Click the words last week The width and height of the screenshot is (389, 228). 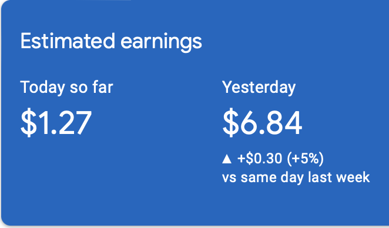pos(339,177)
